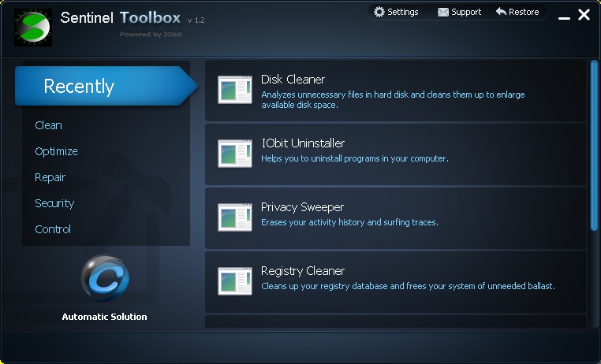Open the Registry Cleaner tool icon
601x364 pixels.
tap(235, 281)
